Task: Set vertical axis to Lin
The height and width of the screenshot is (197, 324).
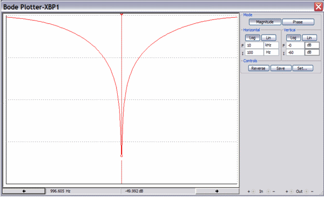Action: pyautogui.click(x=309, y=38)
